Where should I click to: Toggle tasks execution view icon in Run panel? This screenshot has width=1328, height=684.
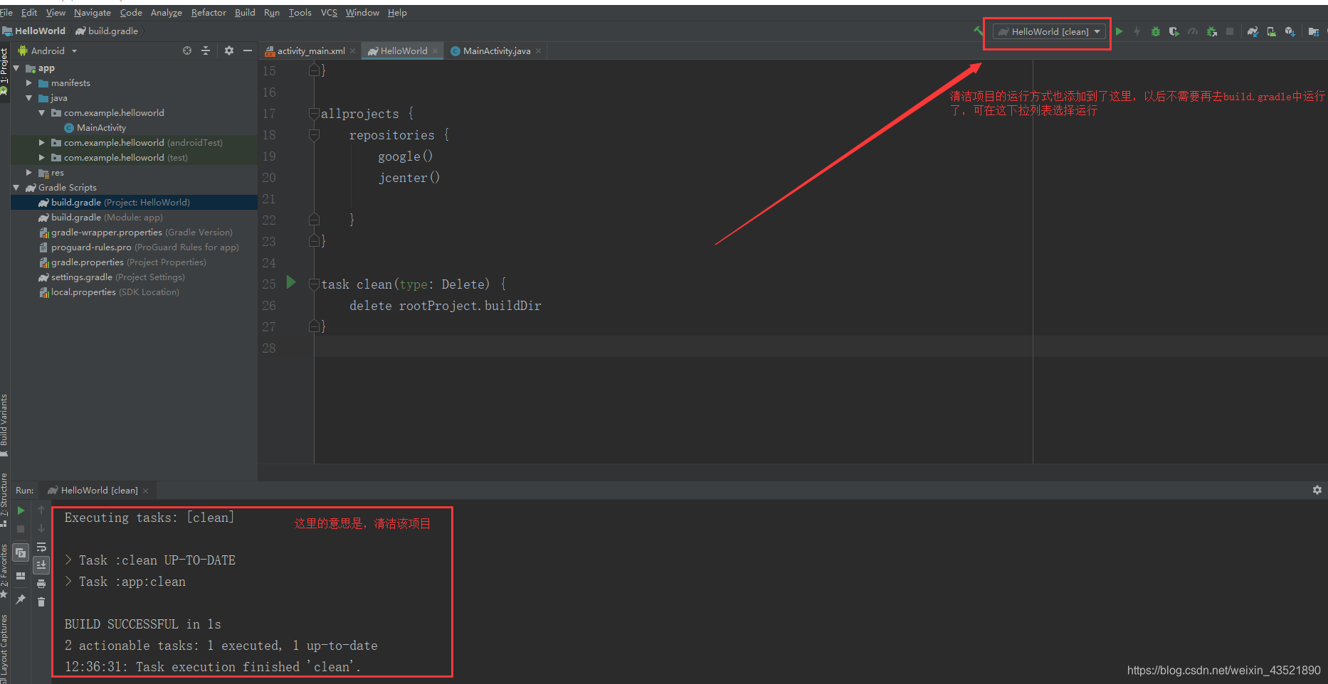[21, 552]
